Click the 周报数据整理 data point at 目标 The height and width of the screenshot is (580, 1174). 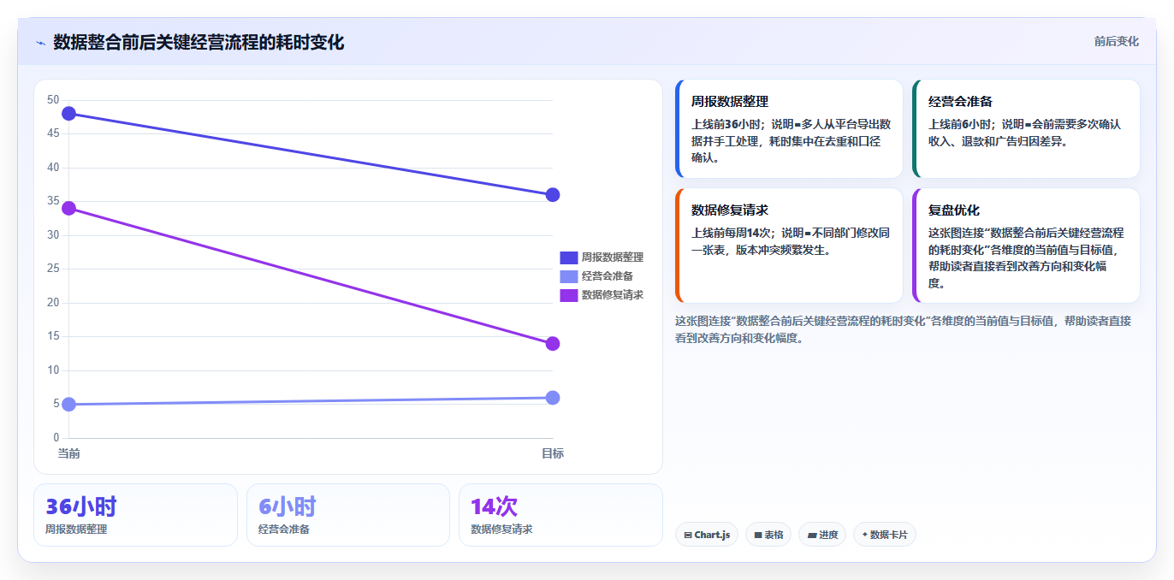point(553,195)
